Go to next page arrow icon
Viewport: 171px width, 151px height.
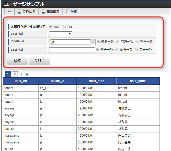(x=22, y=74)
